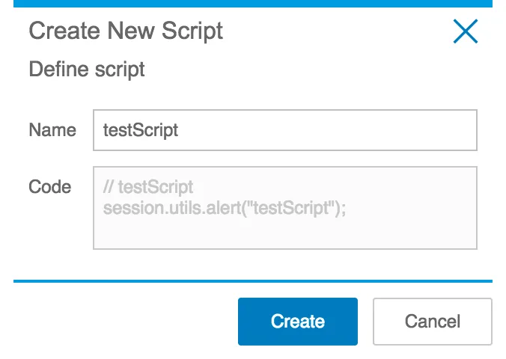Click the "Define script" subtitle text
Image resolution: width=506 pixels, height=359 pixels.
click(87, 70)
